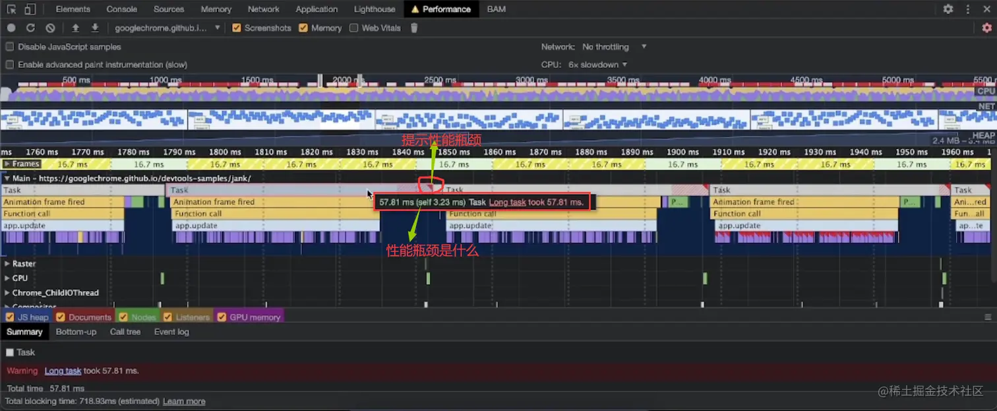This screenshot has height=411, width=997.
Task: Open the BAM tab
Action: point(497,9)
